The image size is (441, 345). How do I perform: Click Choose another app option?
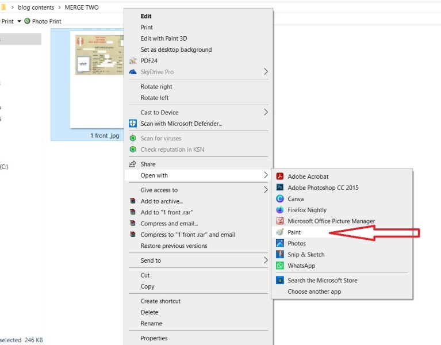pyautogui.click(x=314, y=292)
